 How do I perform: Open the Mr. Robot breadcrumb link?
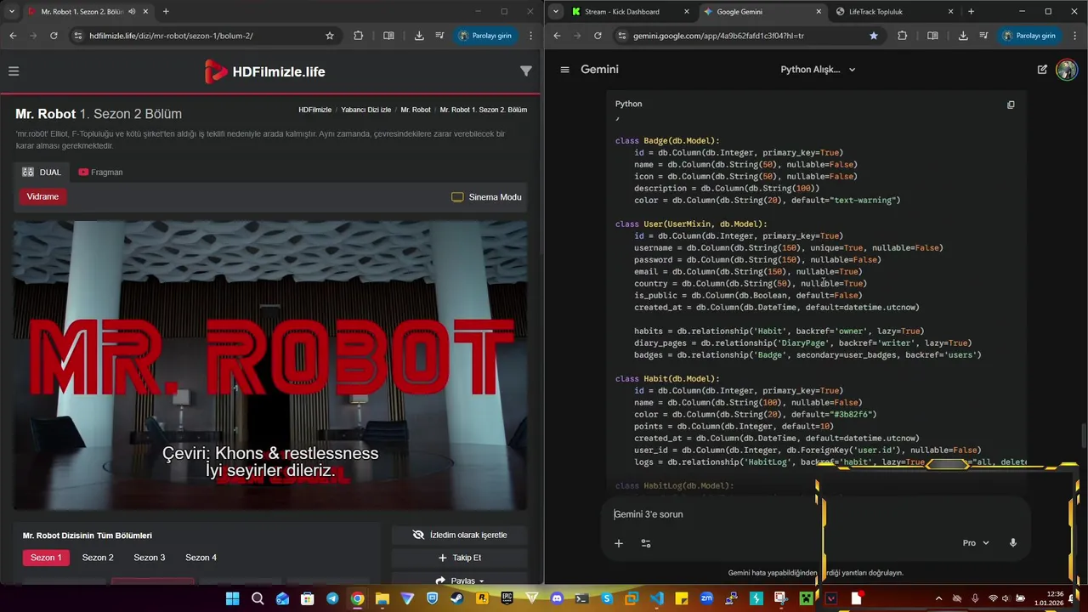coord(416,110)
